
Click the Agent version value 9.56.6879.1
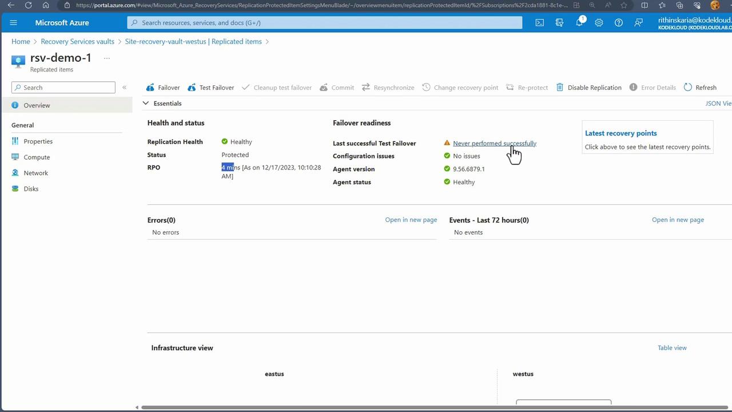coord(469,169)
